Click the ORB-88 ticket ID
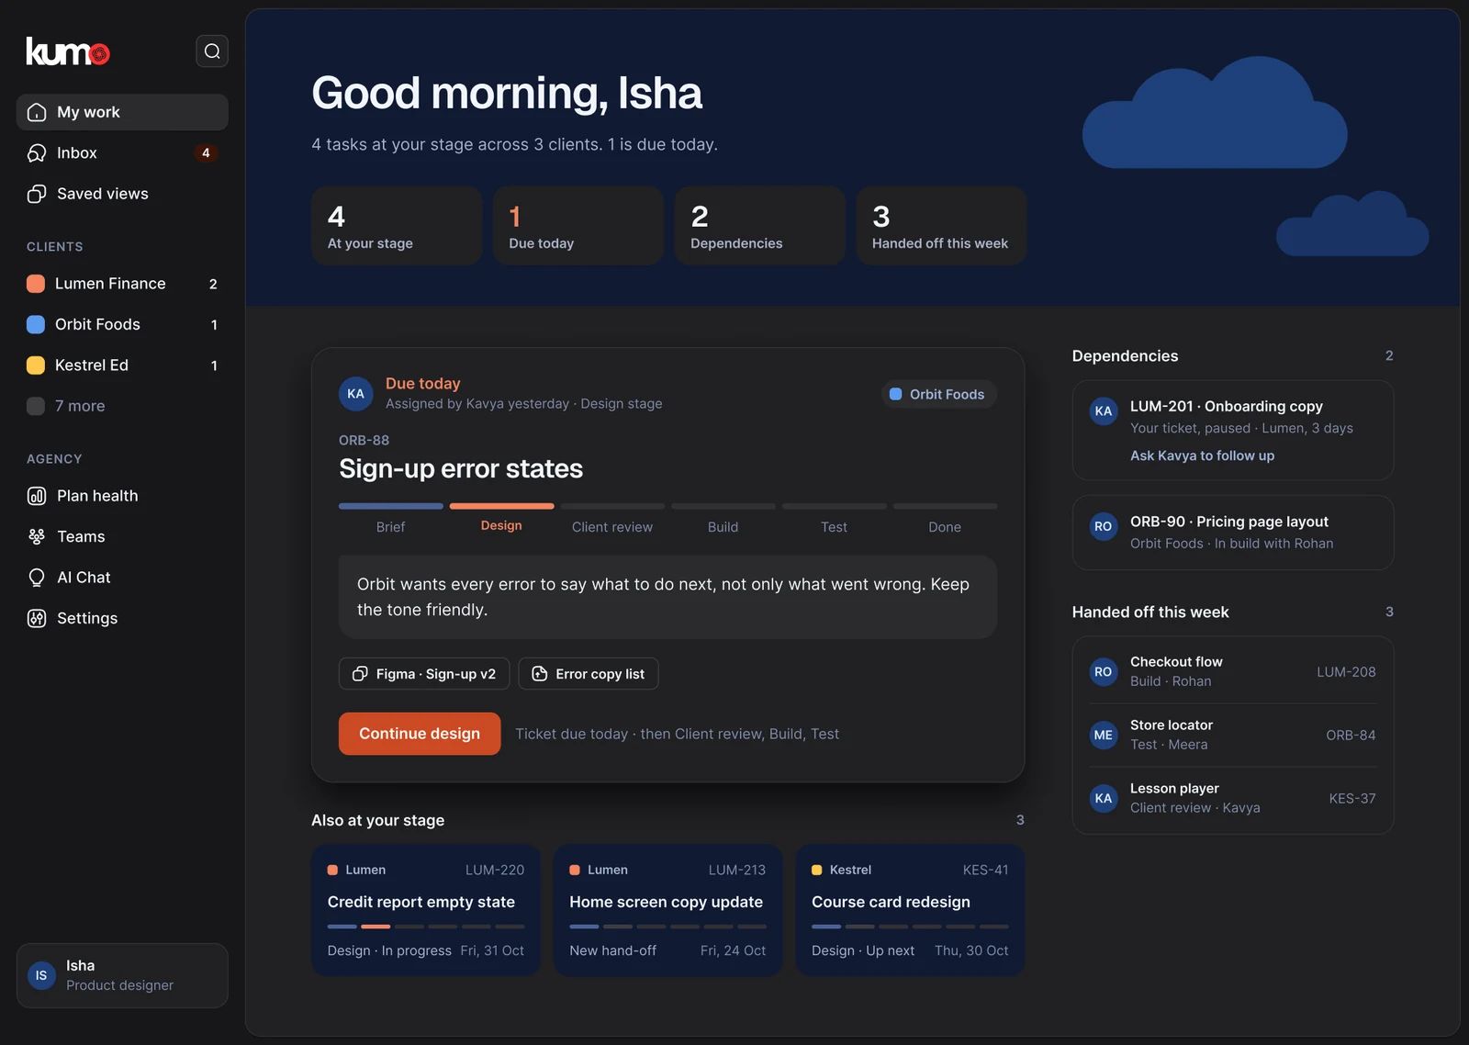This screenshot has width=1469, height=1045. [x=364, y=441]
